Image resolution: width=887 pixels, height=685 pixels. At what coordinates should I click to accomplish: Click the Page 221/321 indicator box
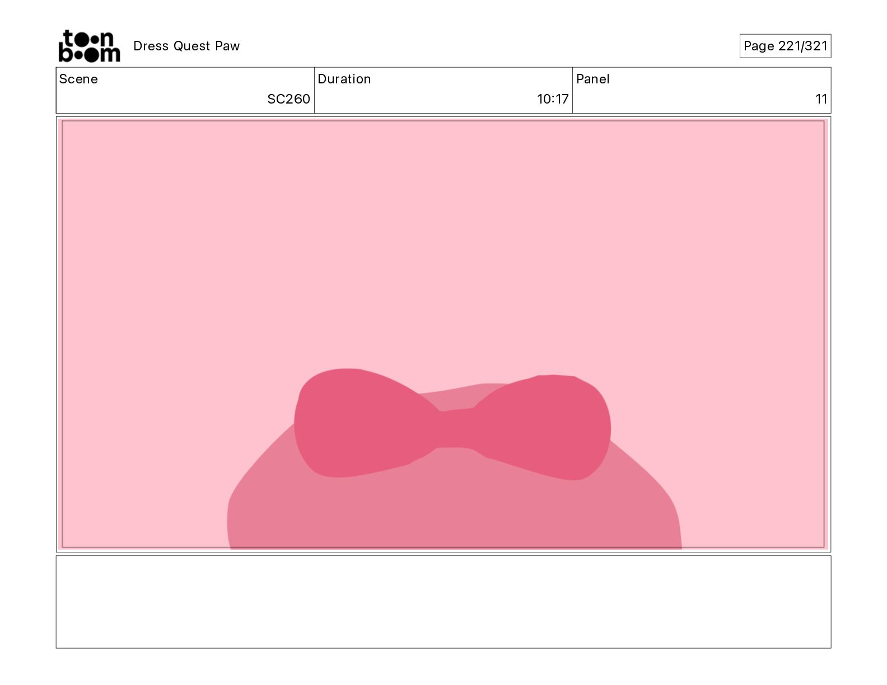785,46
